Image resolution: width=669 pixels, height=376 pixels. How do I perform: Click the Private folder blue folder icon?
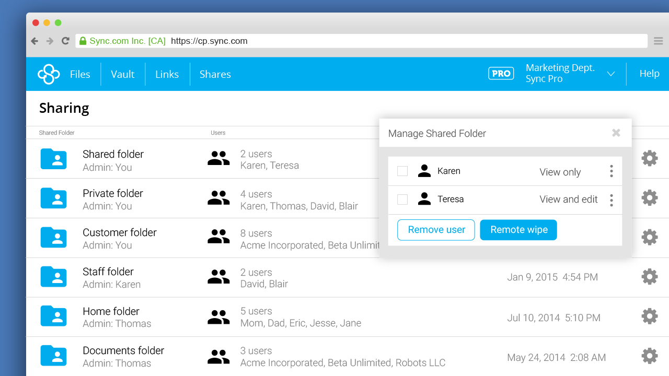[x=53, y=198]
